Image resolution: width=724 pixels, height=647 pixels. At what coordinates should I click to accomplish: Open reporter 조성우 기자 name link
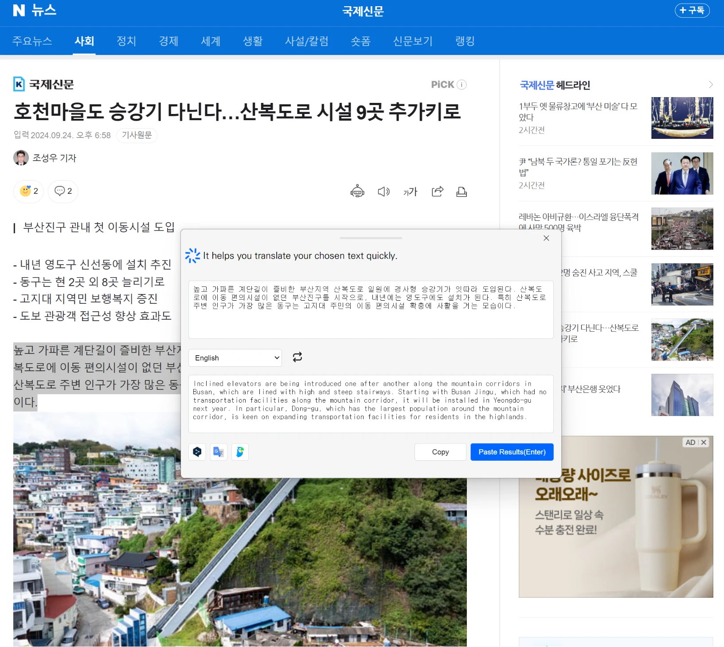pos(55,158)
